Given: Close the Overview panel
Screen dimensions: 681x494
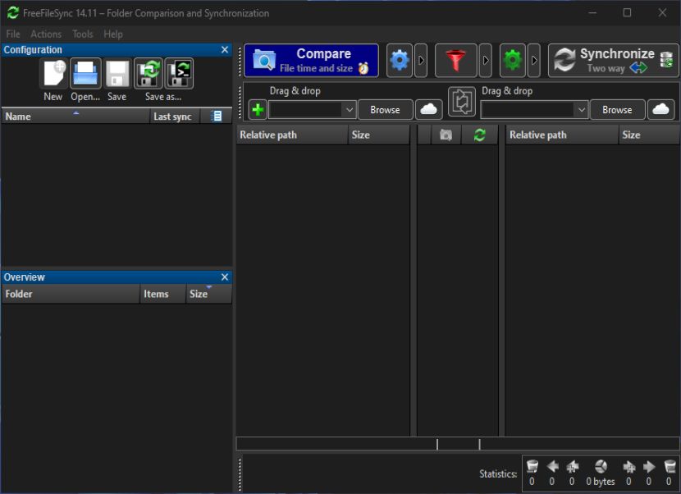Looking at the screenshot, I should click(225, 277).
